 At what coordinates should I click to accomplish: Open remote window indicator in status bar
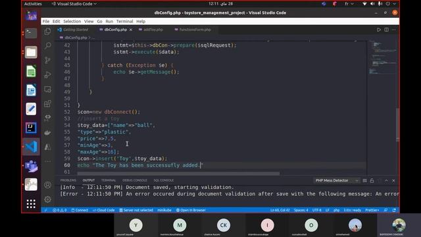point(45,210)
